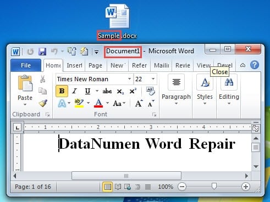Toggle Bold formatting
Viewport: 270px width, 202px height.
62,91
